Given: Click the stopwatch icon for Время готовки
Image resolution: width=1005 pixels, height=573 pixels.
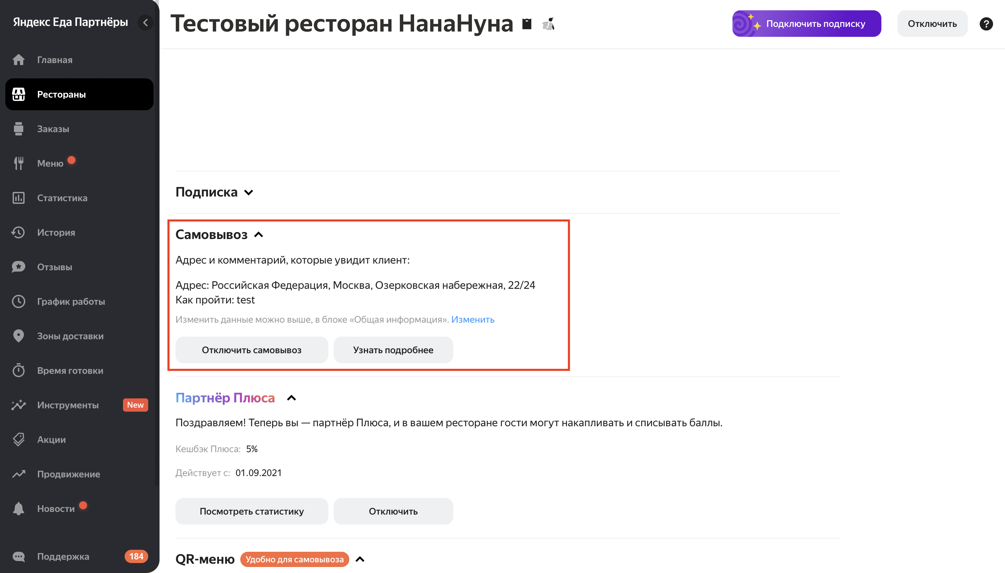Looking at the screenshot, I should [19, 370].
